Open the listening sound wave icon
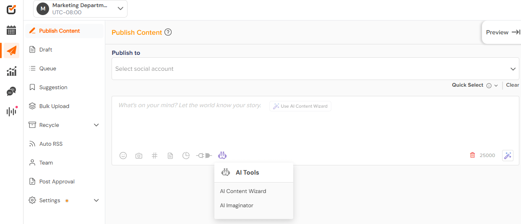 12,111
